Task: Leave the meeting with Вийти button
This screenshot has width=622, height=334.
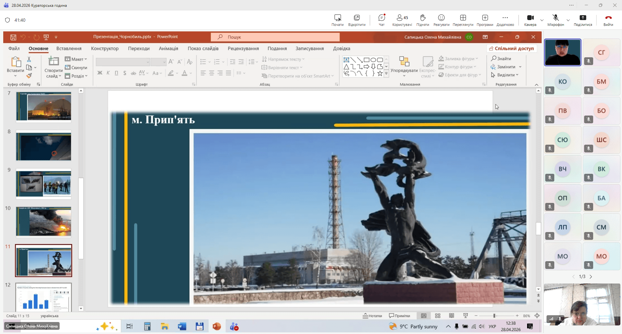Action: [x=608, y=20]
